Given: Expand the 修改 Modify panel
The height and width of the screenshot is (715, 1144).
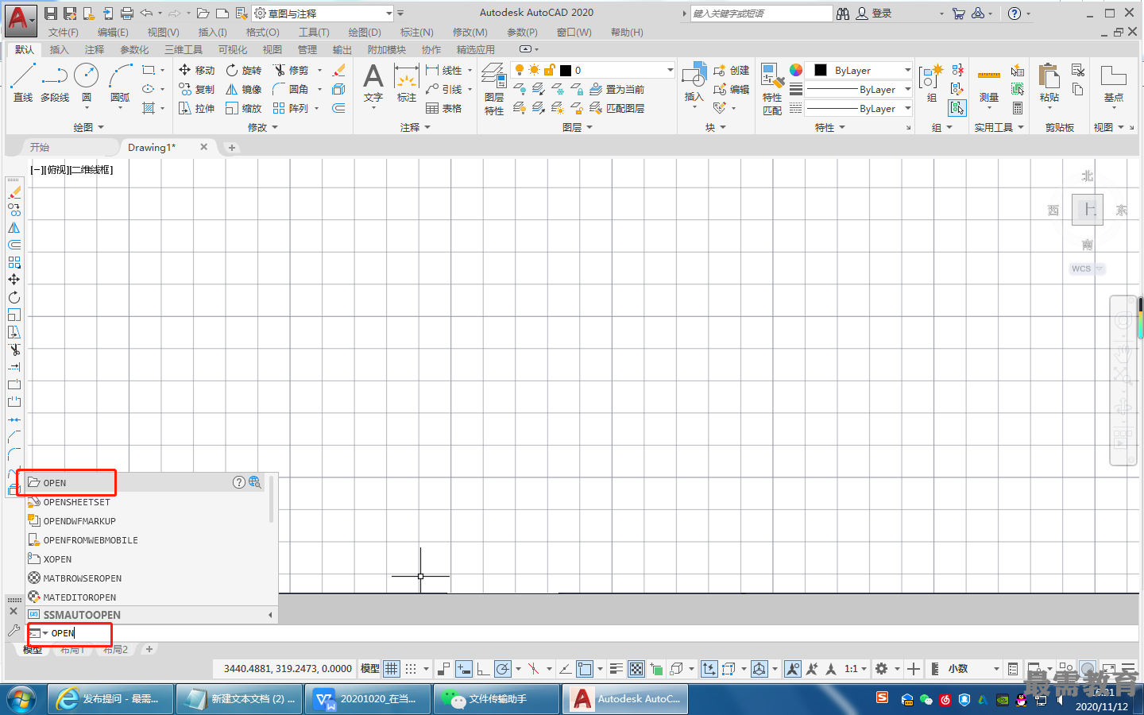Looking at the screenshot, I should [263, 127].
